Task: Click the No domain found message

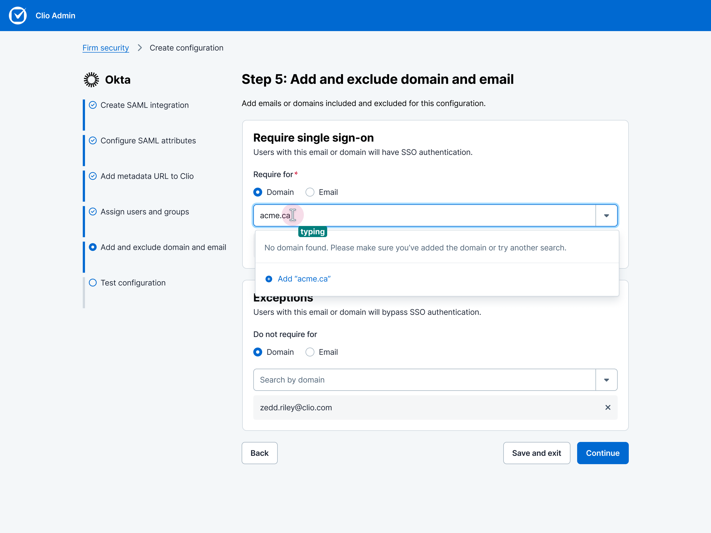Action: click(x=415, y=248)
